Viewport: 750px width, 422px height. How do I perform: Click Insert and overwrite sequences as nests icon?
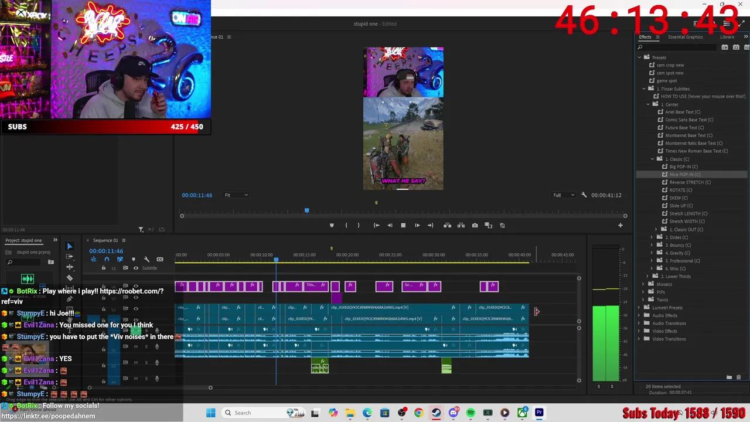tap(93, 259)
